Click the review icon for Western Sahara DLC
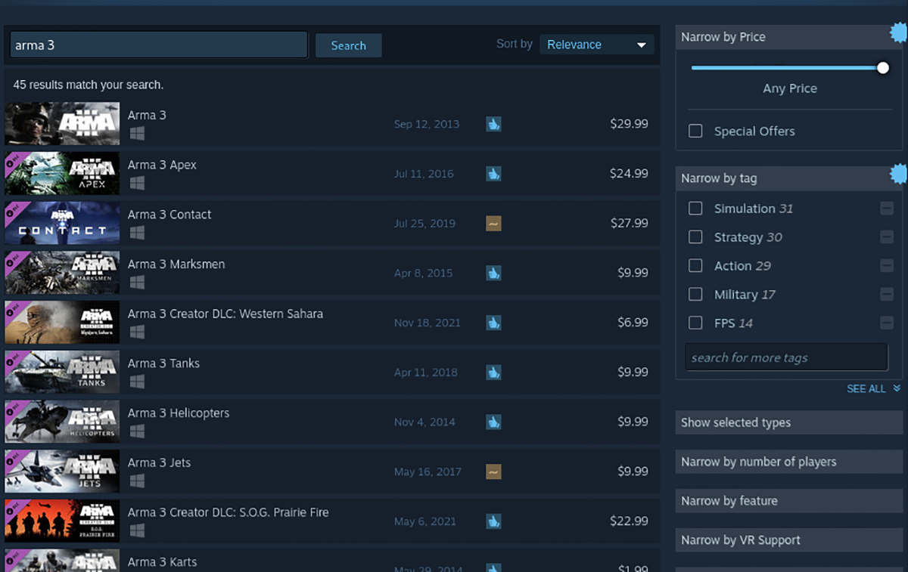 [493, 323]
